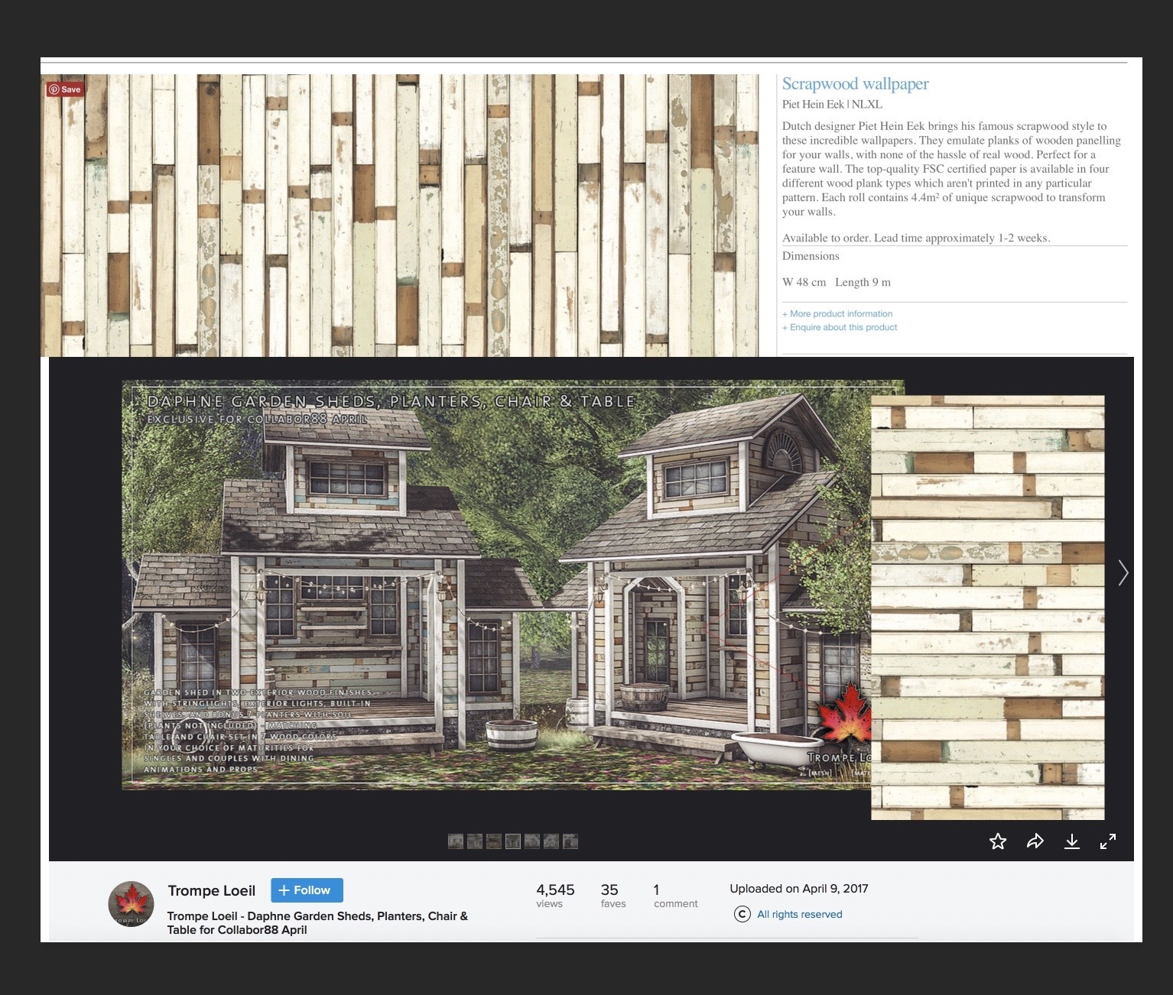Click the Daphne Garden Sheds main photo

pyautogui.click(x=497, y=585)
